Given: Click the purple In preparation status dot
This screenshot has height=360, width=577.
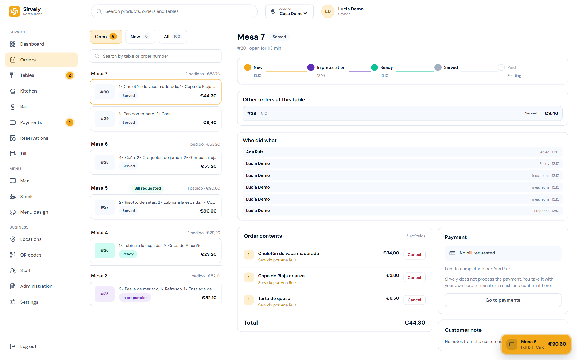Looking at the screenshot, I should click(311, 67).
